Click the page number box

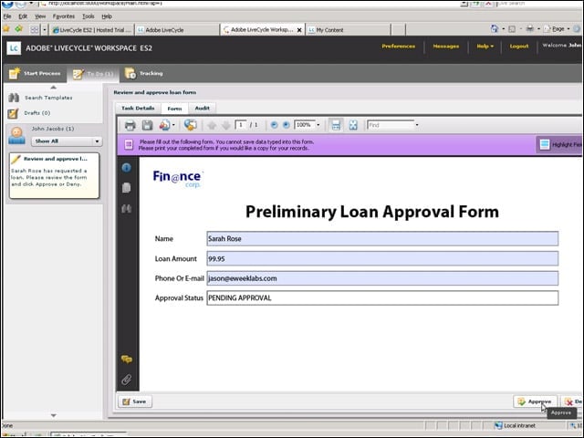(x=241, y=125)
